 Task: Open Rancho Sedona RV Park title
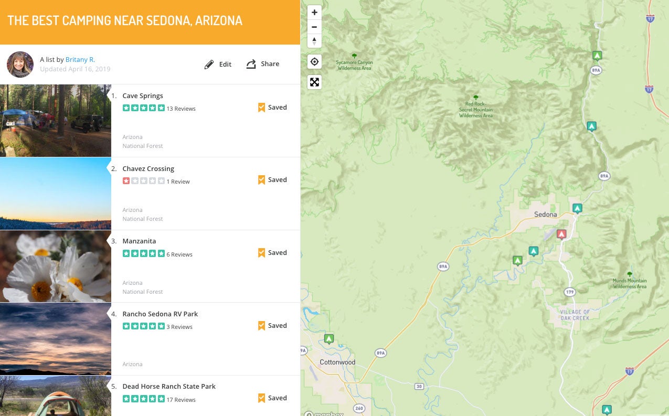(160, 314)
